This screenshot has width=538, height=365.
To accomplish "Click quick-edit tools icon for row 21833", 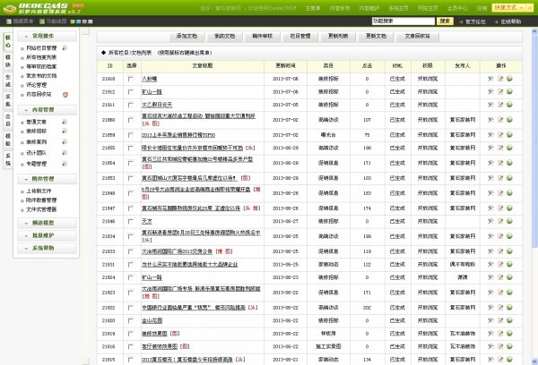I will (x=490, y=251).
